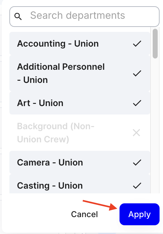Focus the Search departments input field
This screenshot has height=234, width=163.
(84, 16)
